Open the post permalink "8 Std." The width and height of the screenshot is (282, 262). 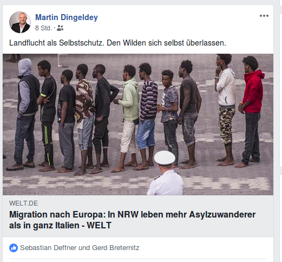(x=43, y=28)
